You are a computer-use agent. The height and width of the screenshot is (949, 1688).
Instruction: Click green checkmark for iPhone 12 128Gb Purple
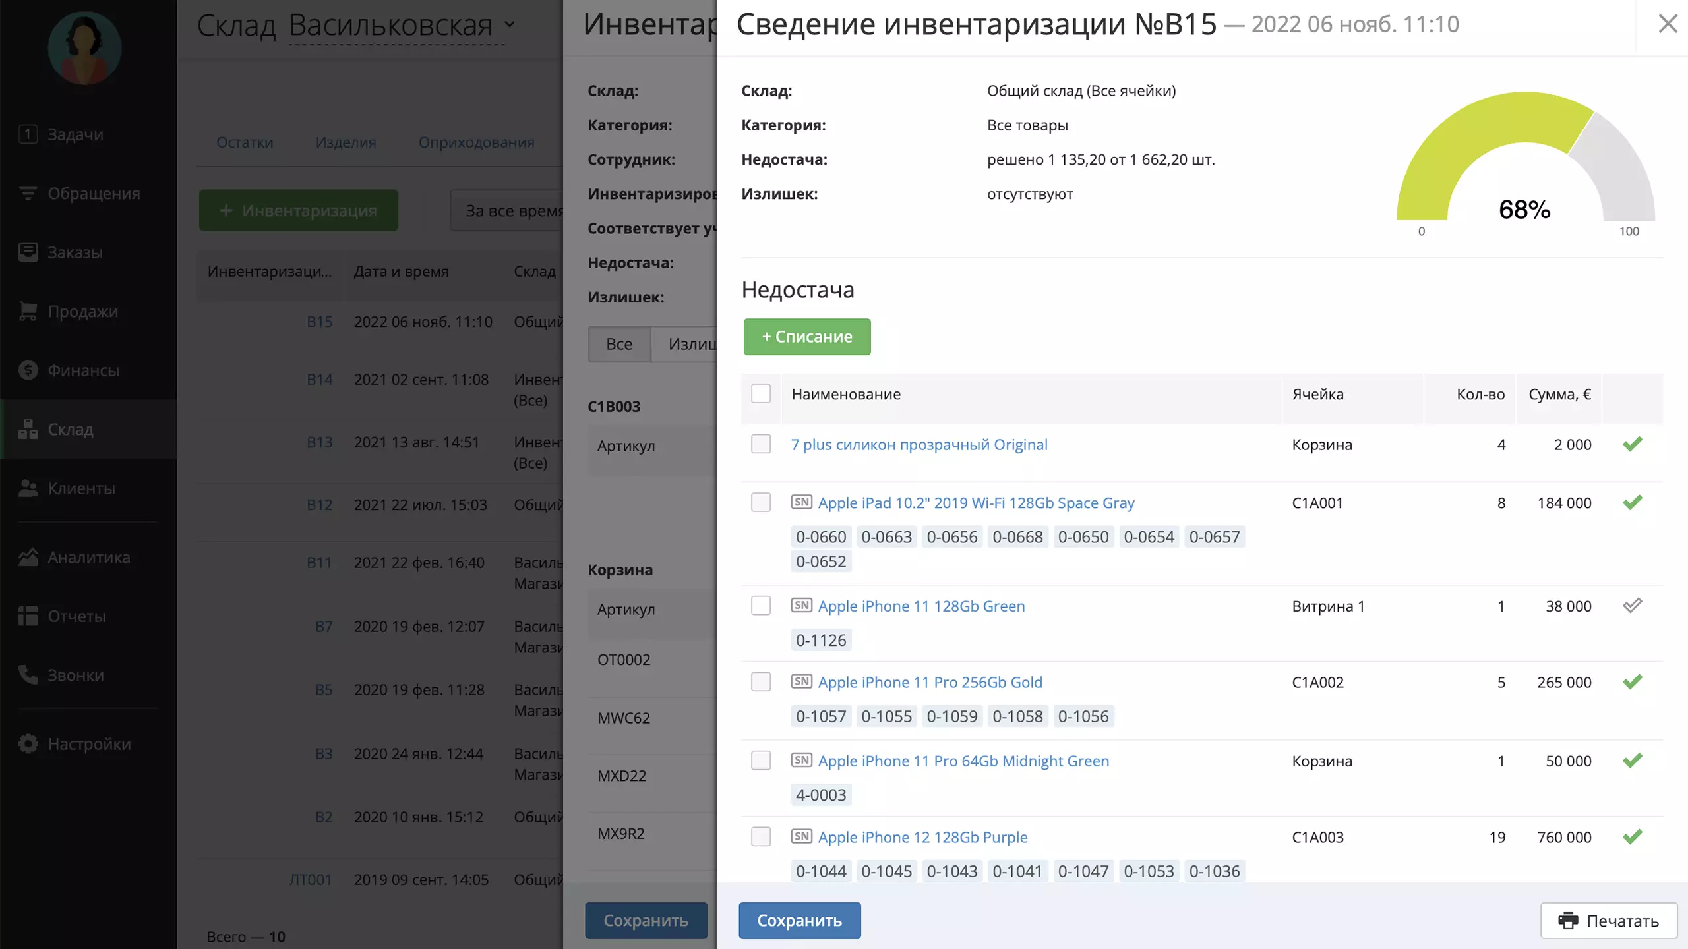pyautogui.click(x=1632, y=837)
